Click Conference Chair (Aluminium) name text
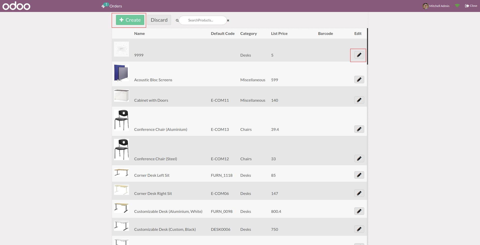This screenshot has width=480, height=245. pyautogui.click(x=160, y=130)
